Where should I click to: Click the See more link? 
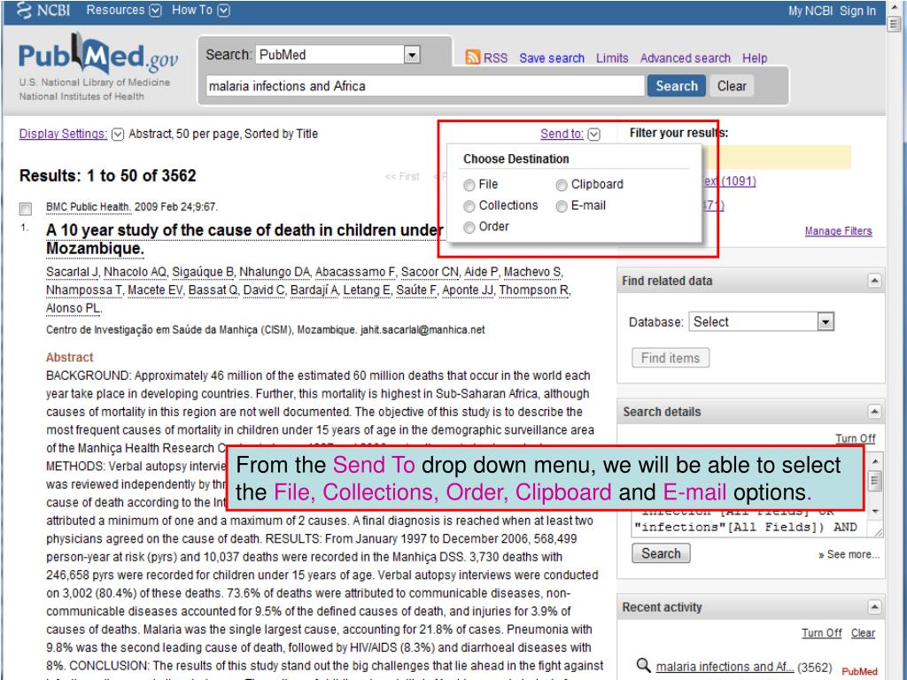click(849, 554)
